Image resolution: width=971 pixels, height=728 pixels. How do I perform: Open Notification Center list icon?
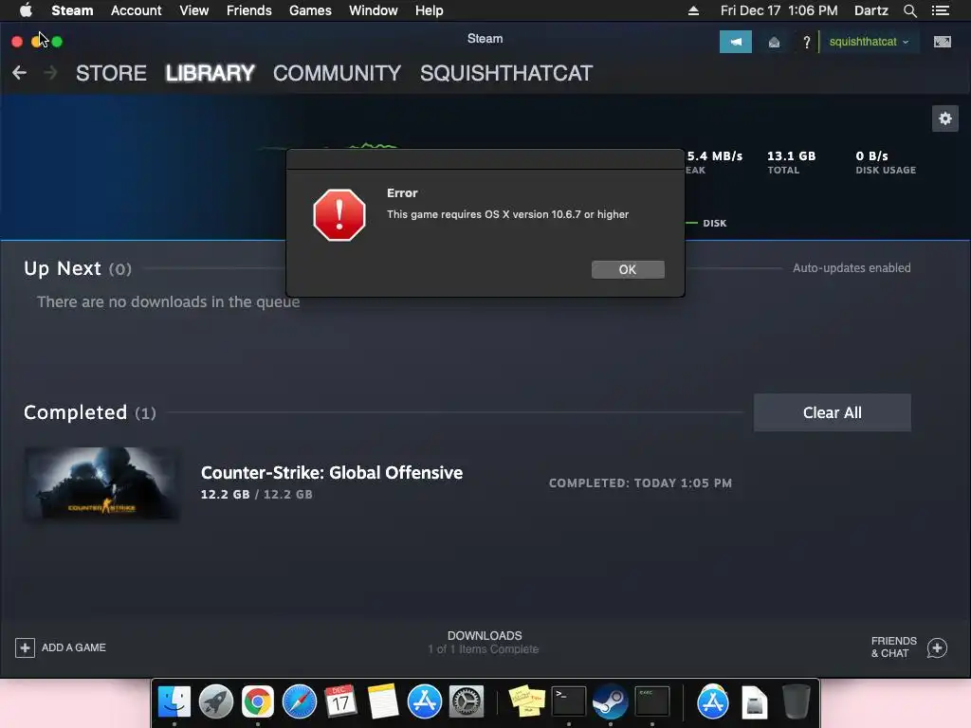click(940, 10)
